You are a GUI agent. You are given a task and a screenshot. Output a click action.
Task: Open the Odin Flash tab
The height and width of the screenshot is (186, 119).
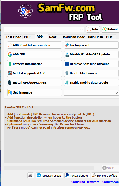click(95, 37)
